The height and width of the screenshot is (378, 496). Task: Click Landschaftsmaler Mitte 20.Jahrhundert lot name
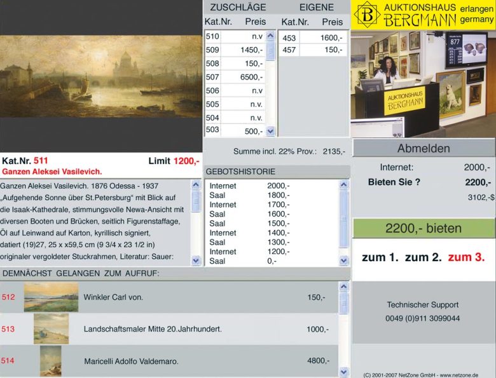click(153, 329)
